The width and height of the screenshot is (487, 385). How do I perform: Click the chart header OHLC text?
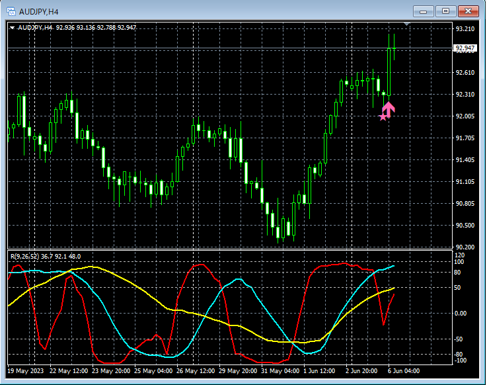pyautogui.click(x=96, y=28)
